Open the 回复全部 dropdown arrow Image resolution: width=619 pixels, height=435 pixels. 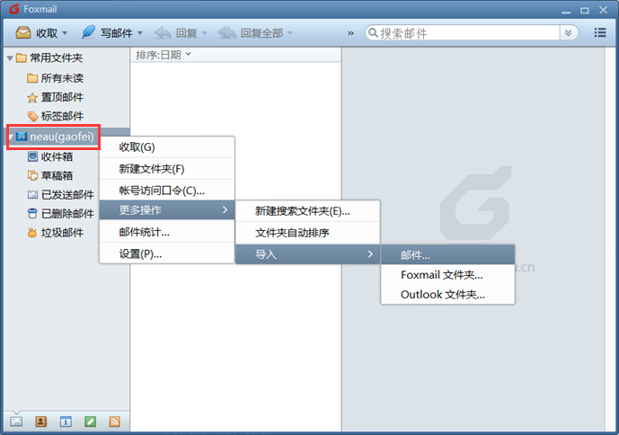[290, 33]
